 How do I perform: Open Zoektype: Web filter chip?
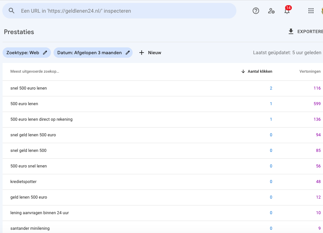(x=27, y=53)
